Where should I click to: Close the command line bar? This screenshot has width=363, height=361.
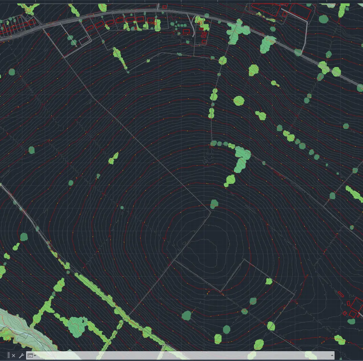(14, 356)
